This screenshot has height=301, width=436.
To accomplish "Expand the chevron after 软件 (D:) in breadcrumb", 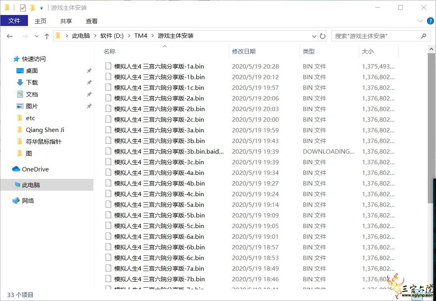I will [129, 36].
